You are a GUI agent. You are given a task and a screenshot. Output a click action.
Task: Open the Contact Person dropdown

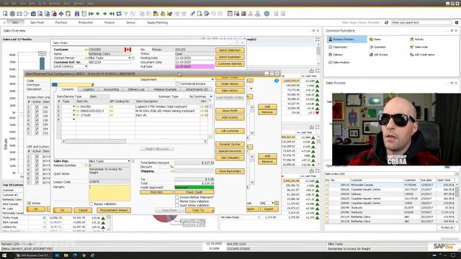[130, 58]
